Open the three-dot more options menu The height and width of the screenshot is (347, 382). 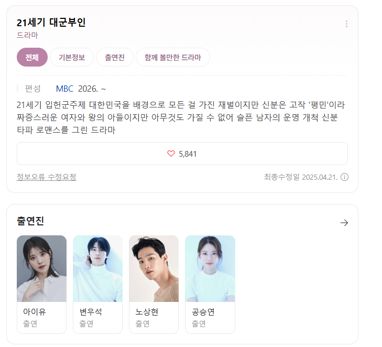click(346, 24)
